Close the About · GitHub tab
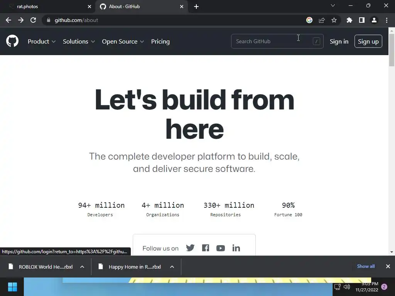 point(182,7)
